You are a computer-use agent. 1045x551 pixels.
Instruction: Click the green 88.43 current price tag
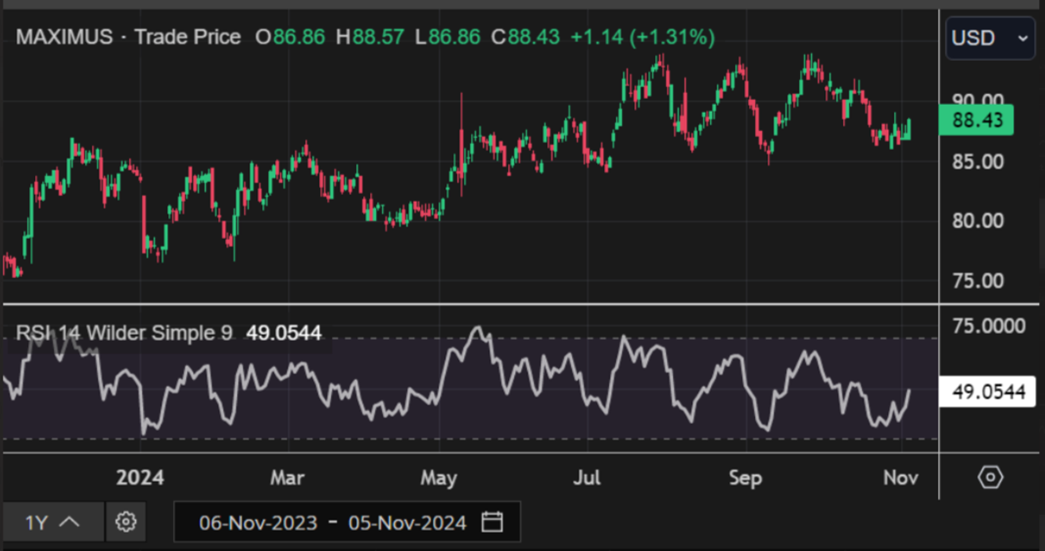[975, 121]
